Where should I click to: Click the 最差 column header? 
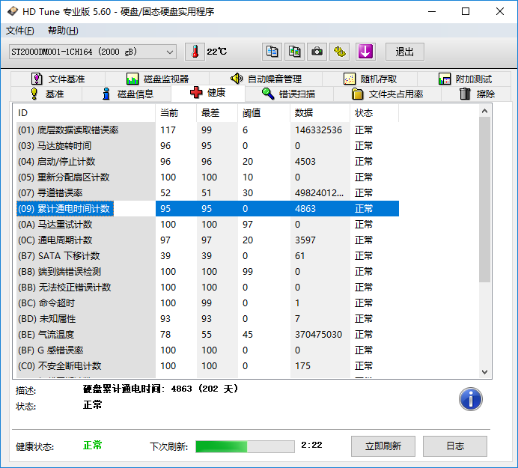[217, 113]
